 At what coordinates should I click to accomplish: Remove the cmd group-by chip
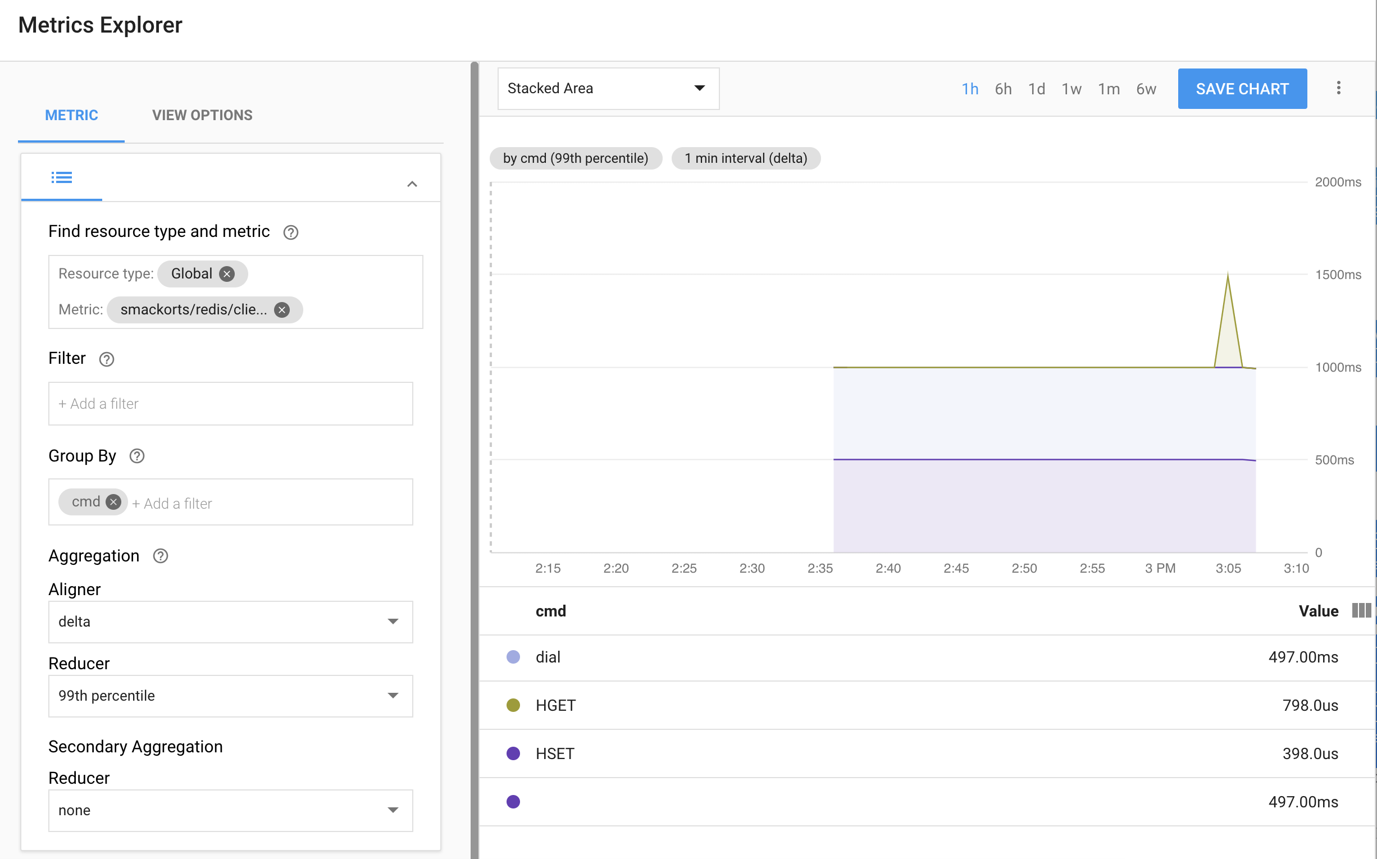113,502
